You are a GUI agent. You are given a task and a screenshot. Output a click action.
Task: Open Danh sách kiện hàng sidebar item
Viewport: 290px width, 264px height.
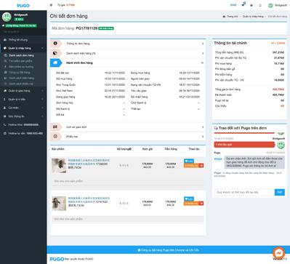[x=21, y=78]
